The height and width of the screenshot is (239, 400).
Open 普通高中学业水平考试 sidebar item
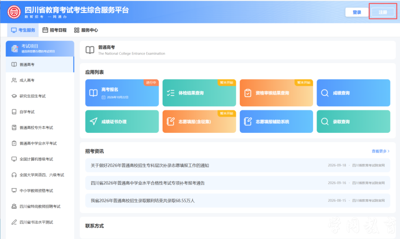(x=40, y=143)
